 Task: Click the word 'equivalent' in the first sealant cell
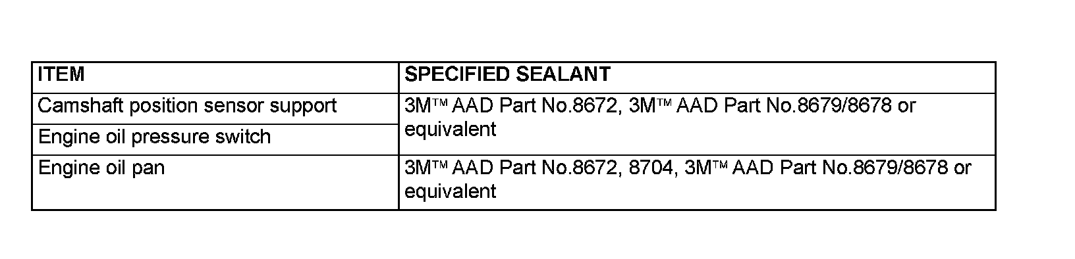coord(450,129)
